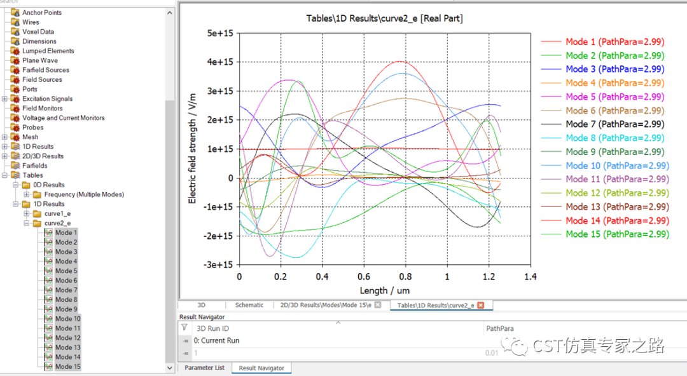Screen dimensions: 687x376
Task: Click the Mode 1 curve result icon
Action: coord(48,232)
